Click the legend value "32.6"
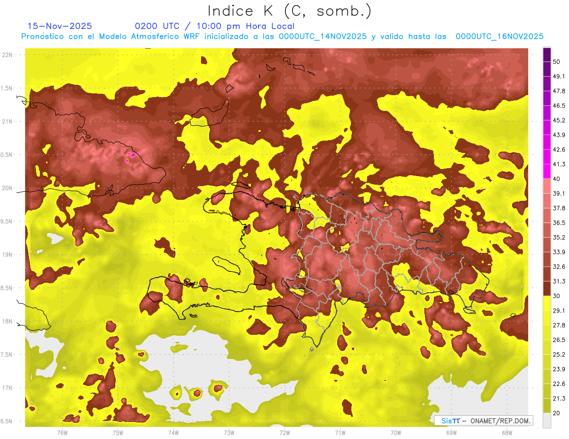Viewport: 569px width, 439px height. click(559, 267)
